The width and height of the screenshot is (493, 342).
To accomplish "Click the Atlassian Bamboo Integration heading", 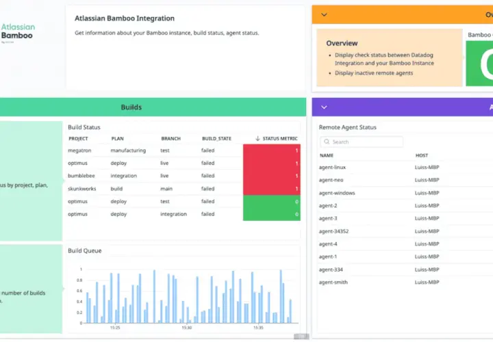I will coord(125,18).
